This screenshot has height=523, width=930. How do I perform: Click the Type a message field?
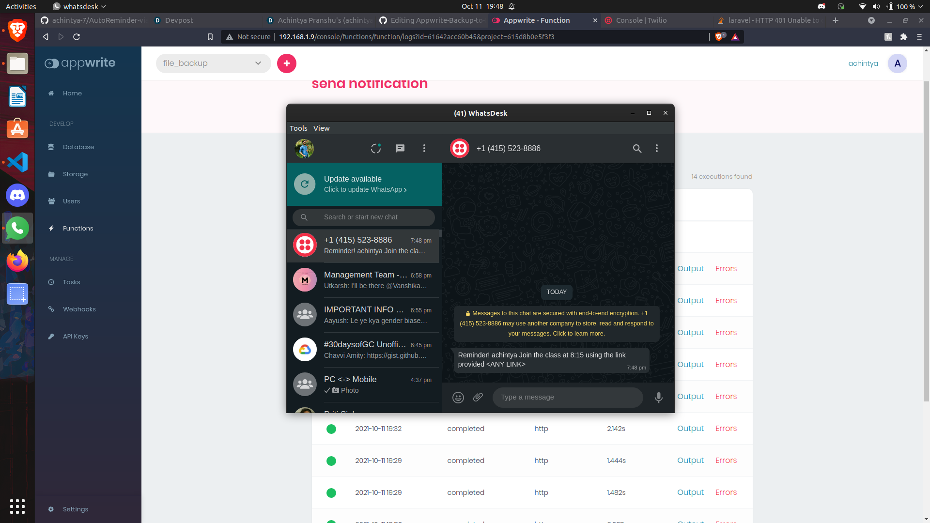(568, 398)
